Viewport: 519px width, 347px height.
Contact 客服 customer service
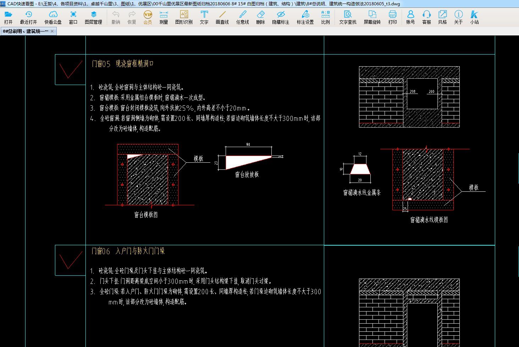coord(426,17)
